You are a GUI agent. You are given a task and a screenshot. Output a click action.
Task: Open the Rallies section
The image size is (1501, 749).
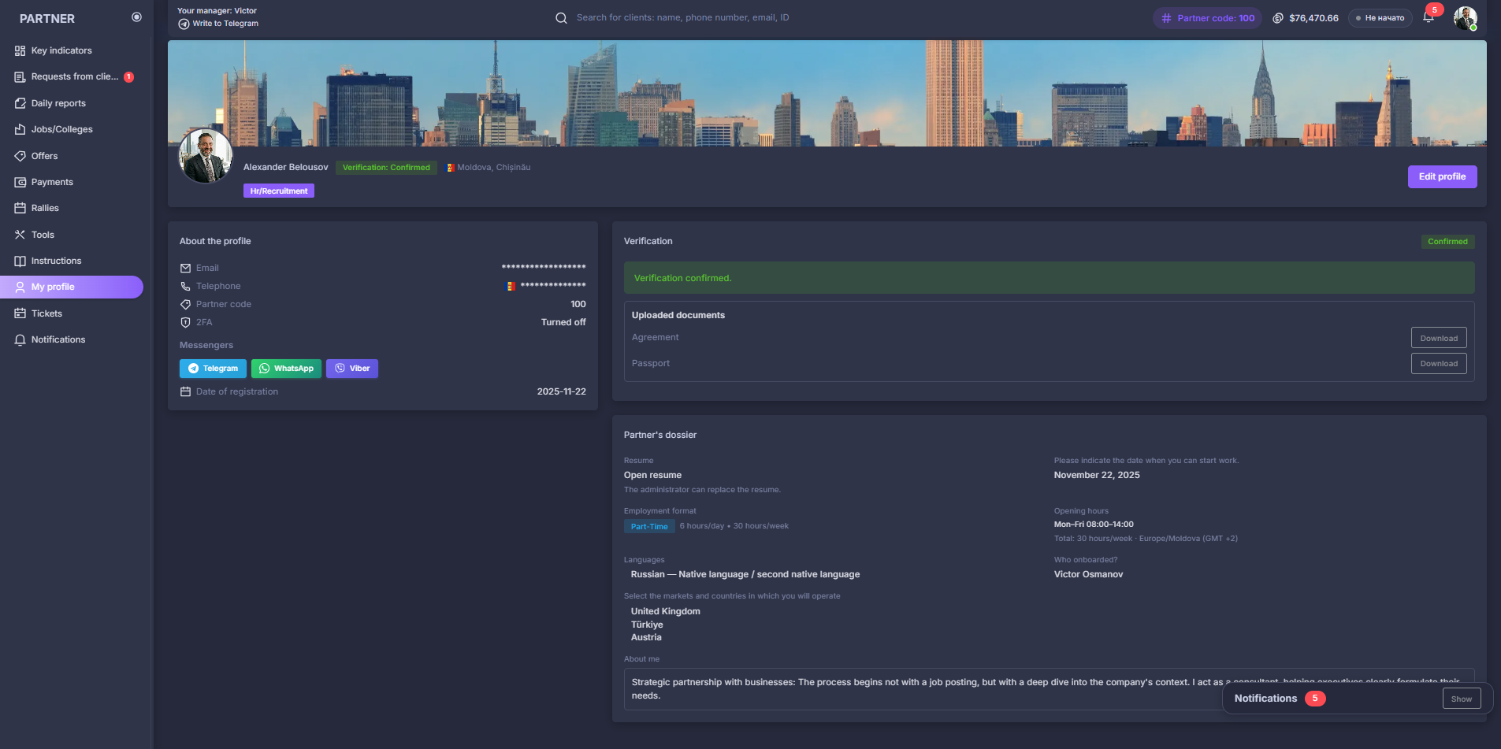coord(45,207)
